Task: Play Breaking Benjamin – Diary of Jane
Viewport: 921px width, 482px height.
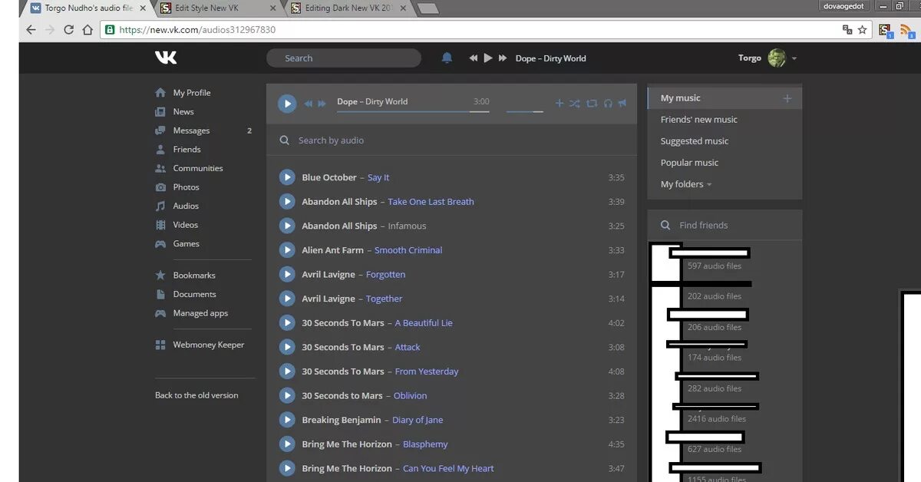Action: tap(287, 420)
